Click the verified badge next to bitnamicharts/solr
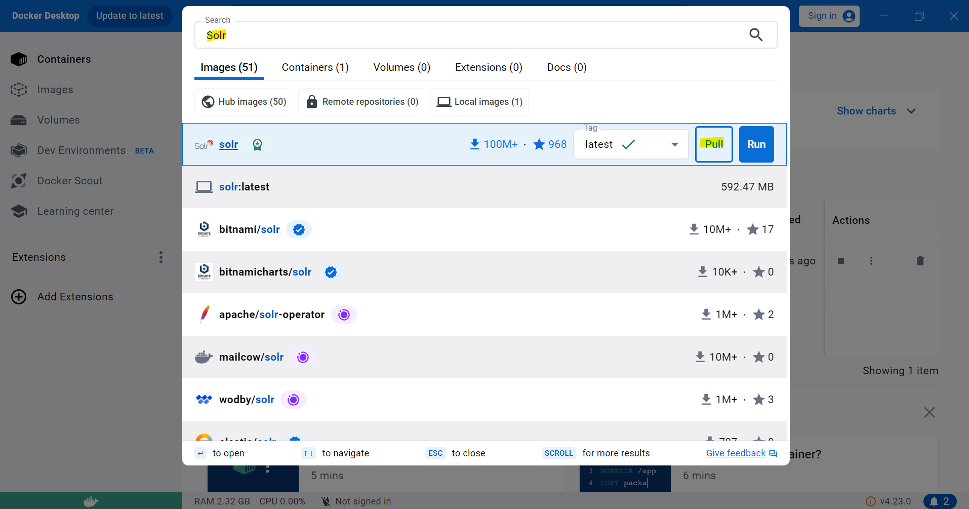The width and height of the screenshot is (969, 509). point(331,272)
